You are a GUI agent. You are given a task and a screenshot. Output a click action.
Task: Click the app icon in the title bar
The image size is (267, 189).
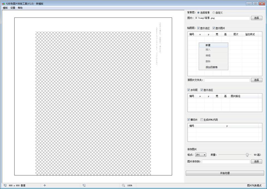[x=3, y=4]
